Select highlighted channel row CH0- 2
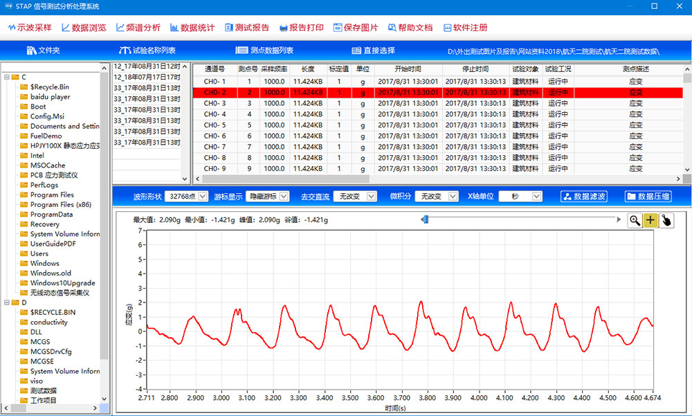This screenshot has height=416, width=692. [x=438, y=92]
